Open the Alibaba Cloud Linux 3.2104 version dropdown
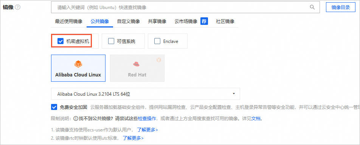 coord(145,94)
